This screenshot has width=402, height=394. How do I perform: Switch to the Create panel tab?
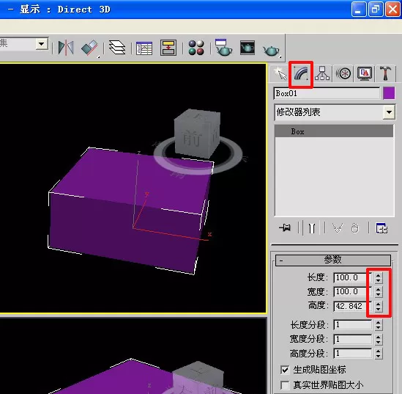point(280,74)
